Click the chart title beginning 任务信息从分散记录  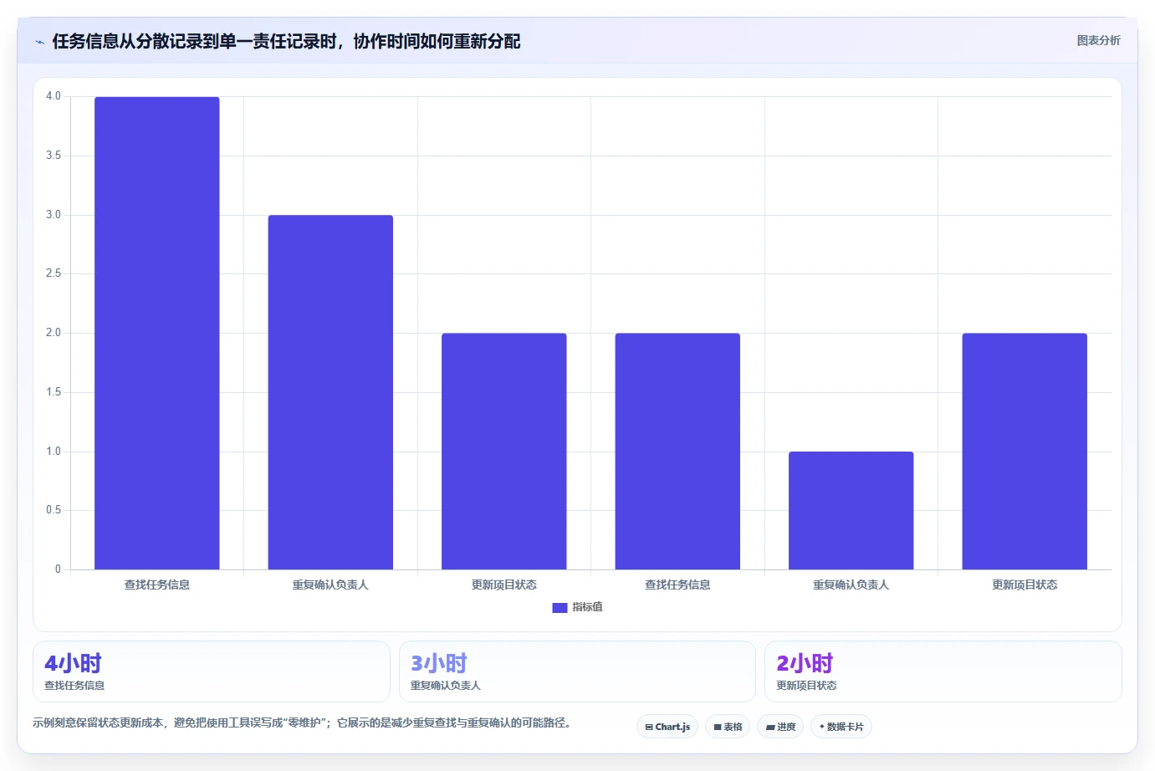(286, 42)
